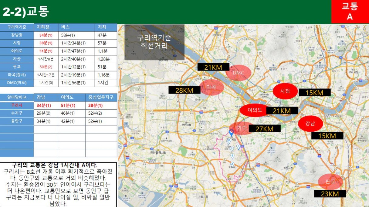Select the 가산 row label
Image resolution: width=369 pixels, height=207 pixels.
click(17, 59)
